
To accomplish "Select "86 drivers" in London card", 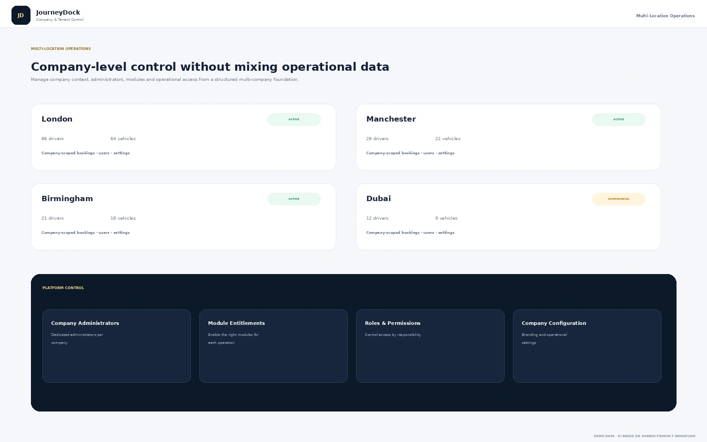I will 53,139.
